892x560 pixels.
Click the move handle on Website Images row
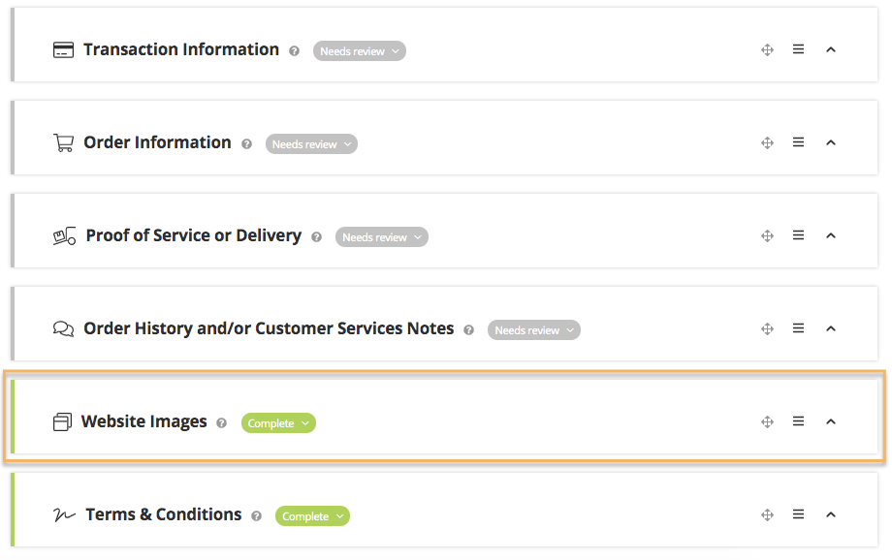click(767, 421)
